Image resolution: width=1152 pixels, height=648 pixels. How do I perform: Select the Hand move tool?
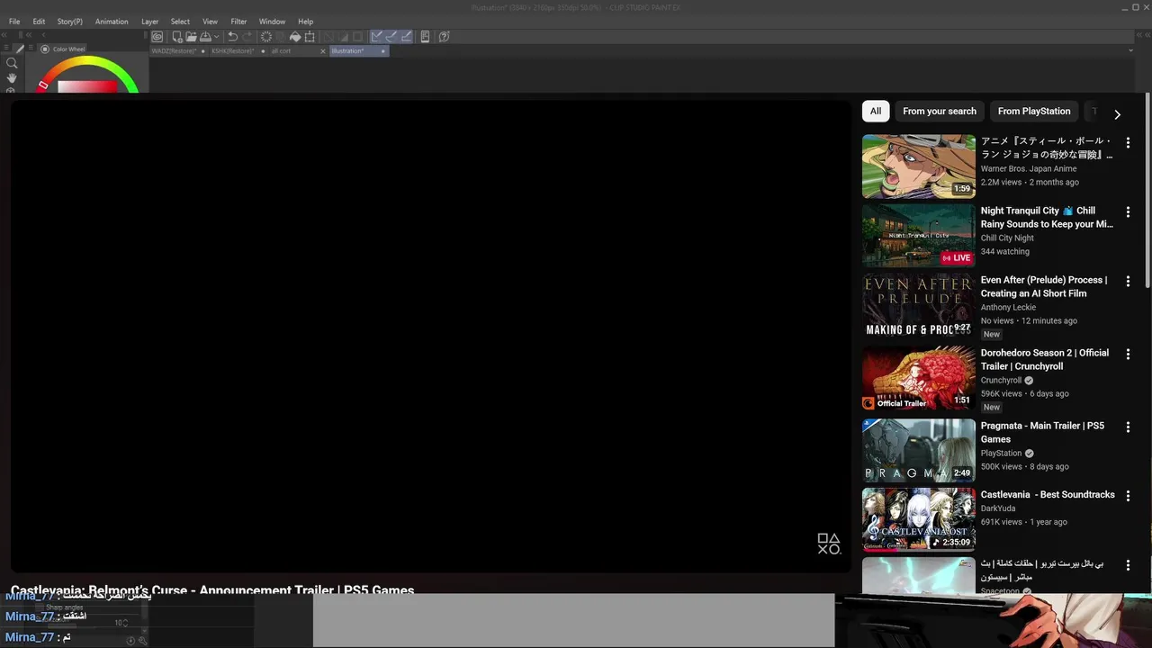[x=12, y=78]
